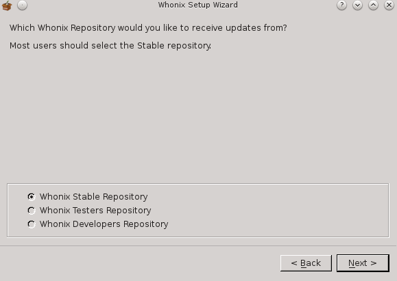Click the separator line above Back and Next
The width and height of the screenshot is (397, 281).
click(x=198, y=245)
